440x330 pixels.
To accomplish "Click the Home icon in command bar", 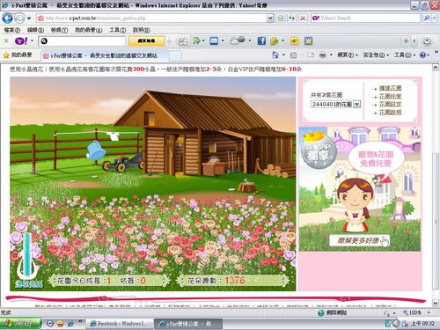I will click(275, 55).
